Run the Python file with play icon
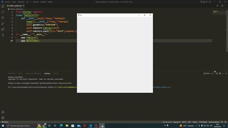The height and width of the screenshot is (128, 228). 217,6
